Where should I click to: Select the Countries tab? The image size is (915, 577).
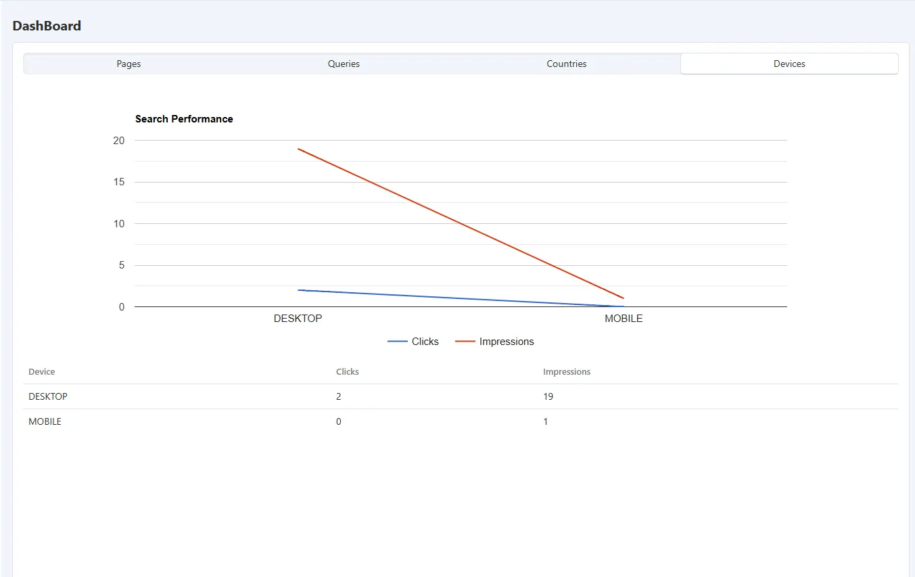click(x=567, y=64)
